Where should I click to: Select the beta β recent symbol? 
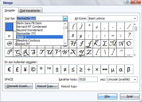click(129, 69)
